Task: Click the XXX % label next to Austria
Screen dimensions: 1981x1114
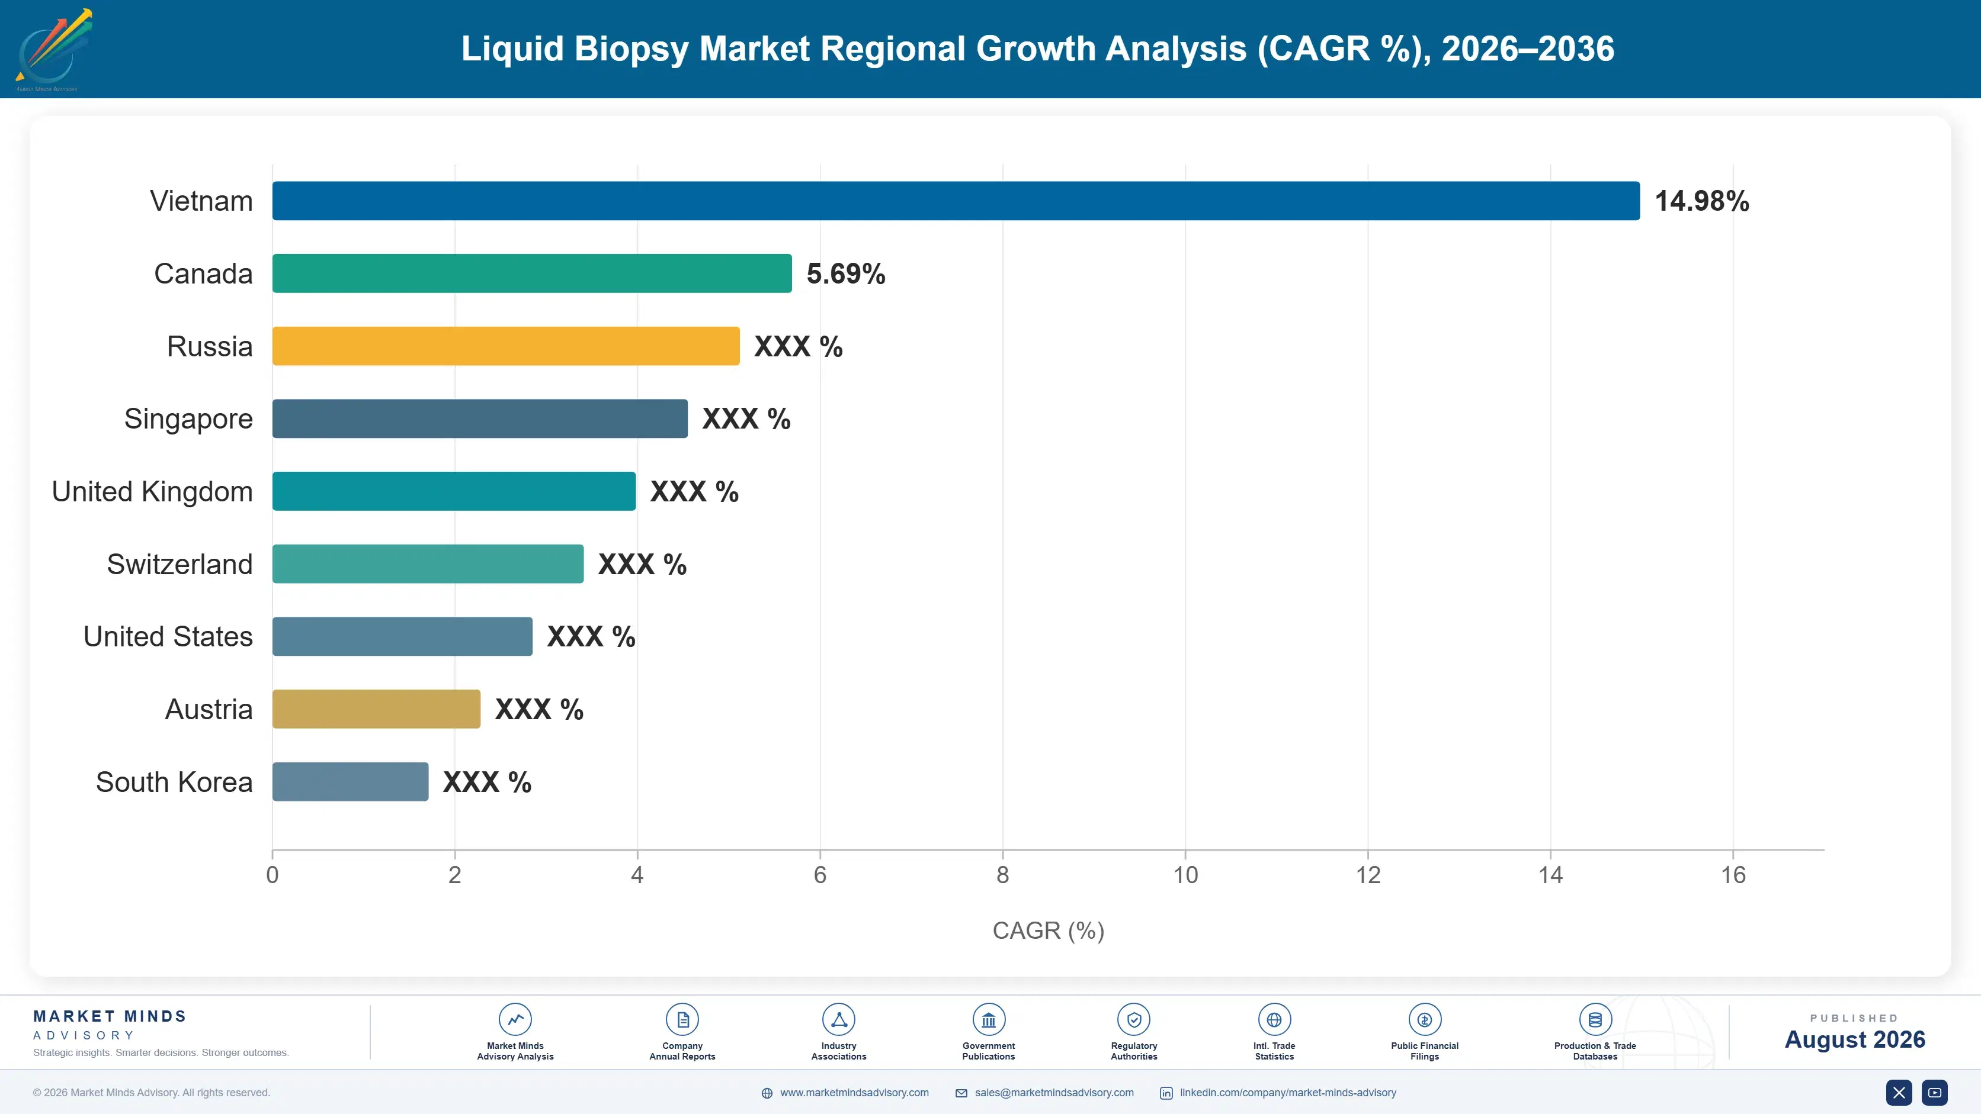Action: click(539, 709)
